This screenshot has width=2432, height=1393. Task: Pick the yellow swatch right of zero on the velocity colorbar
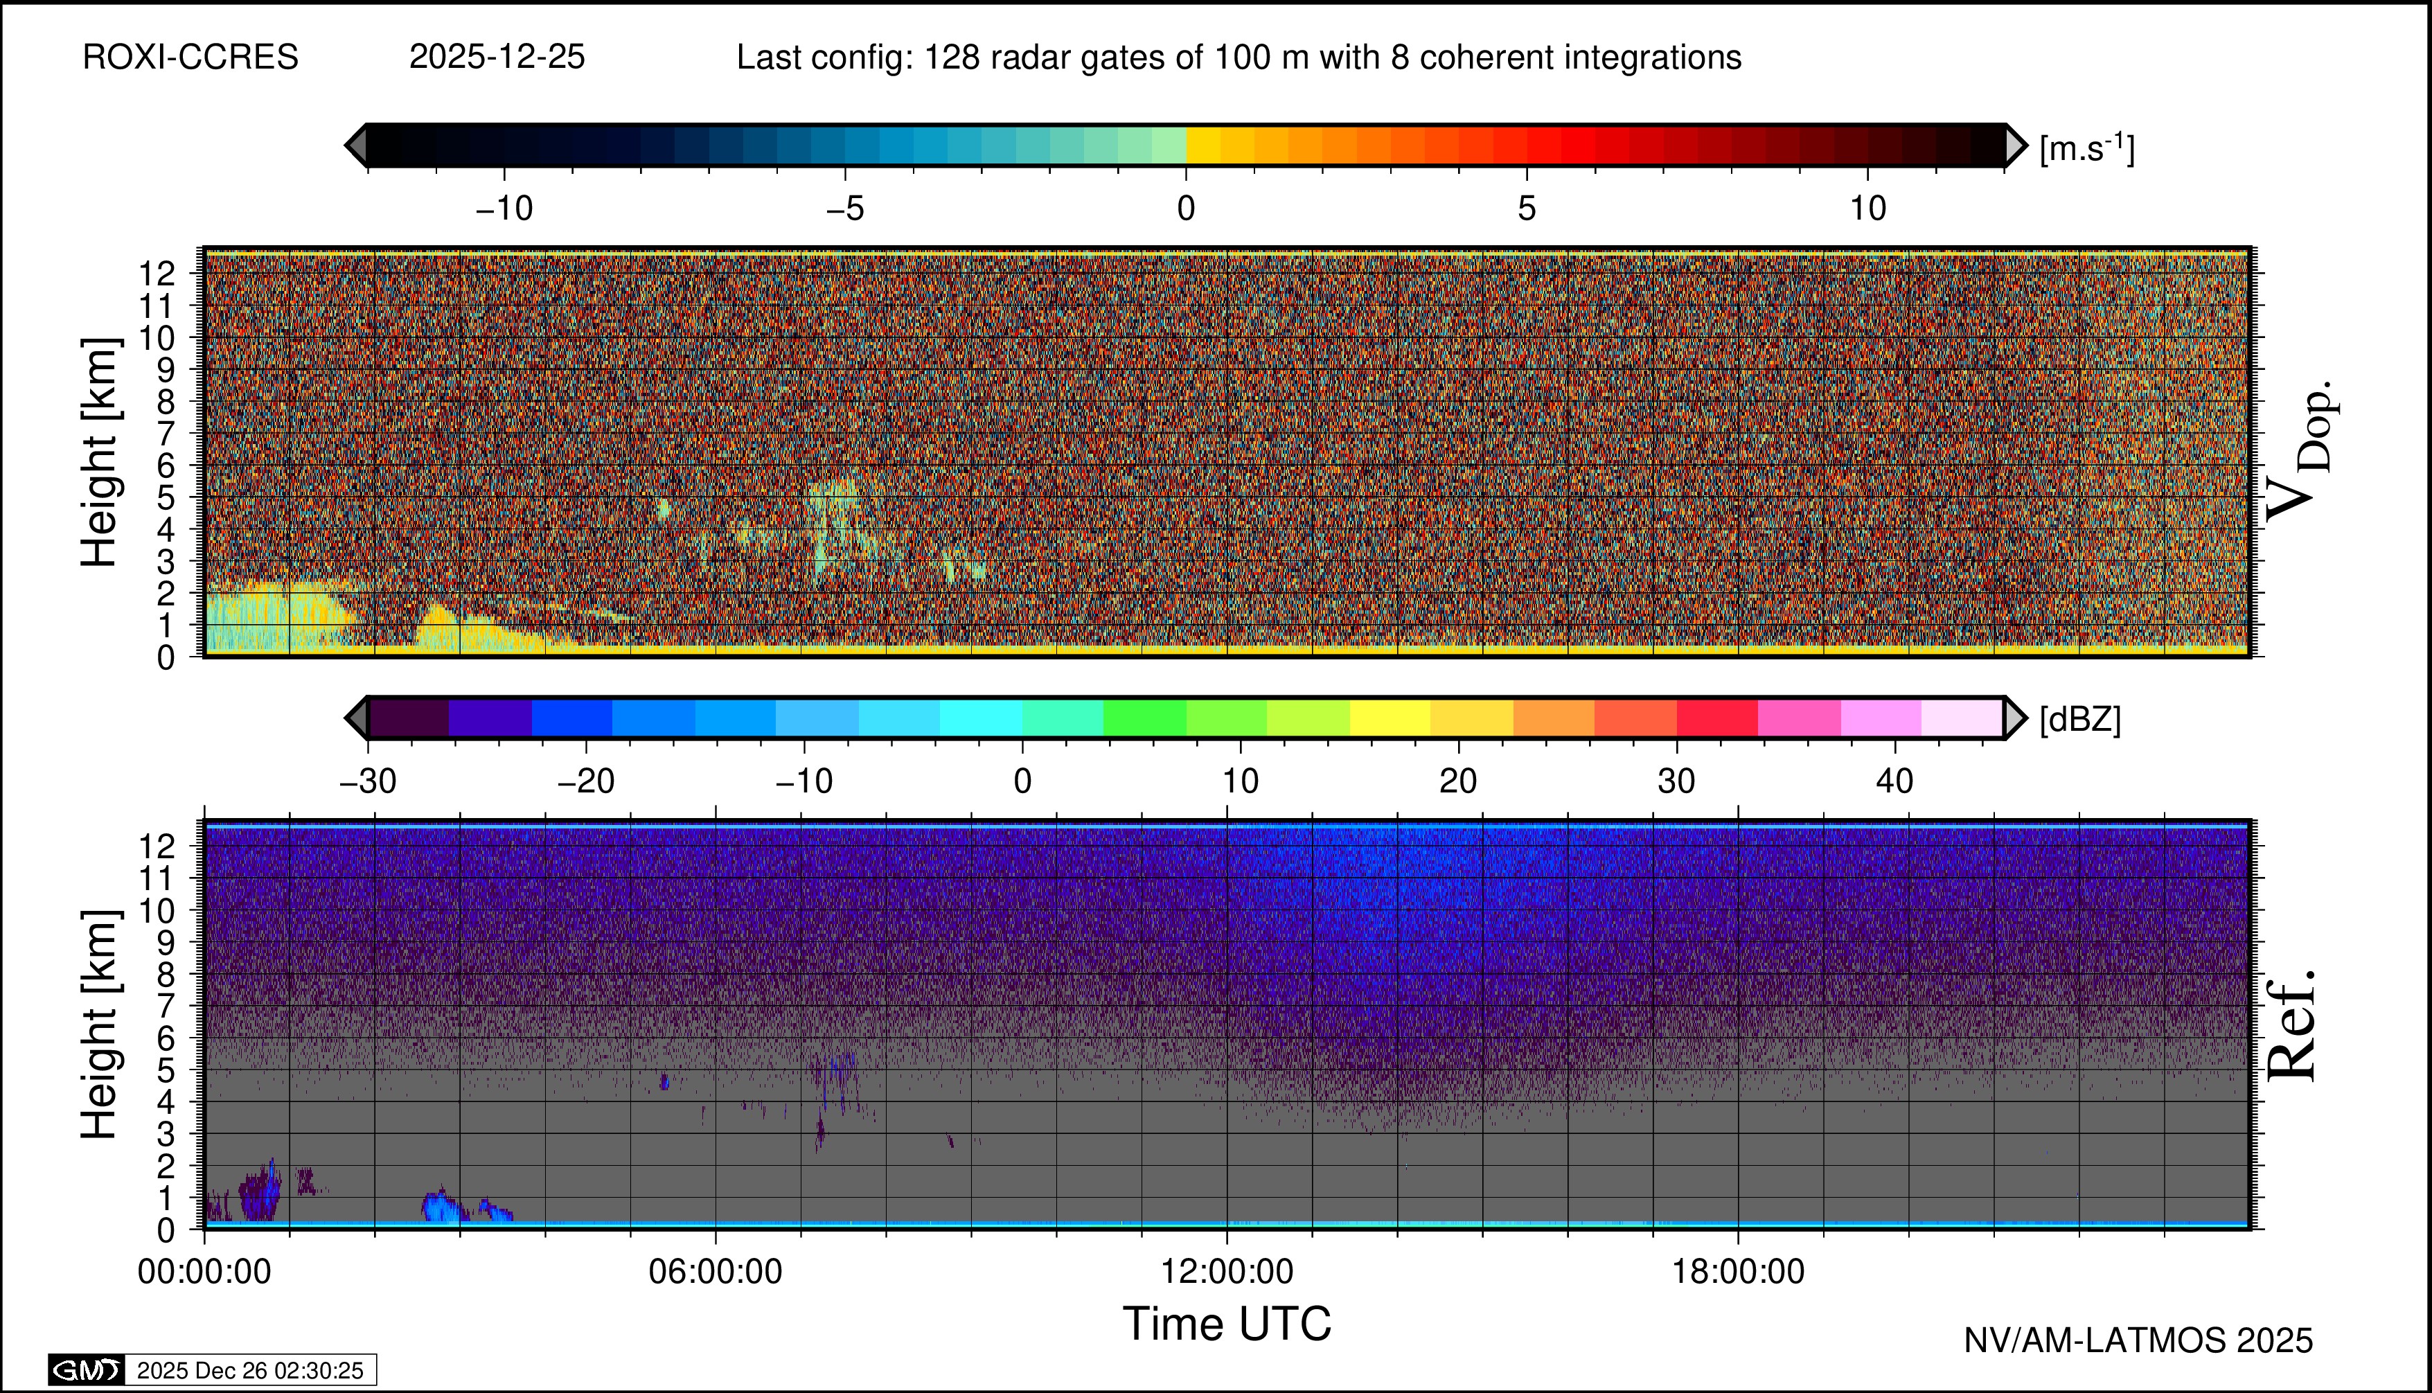(x=1204, y=145)
